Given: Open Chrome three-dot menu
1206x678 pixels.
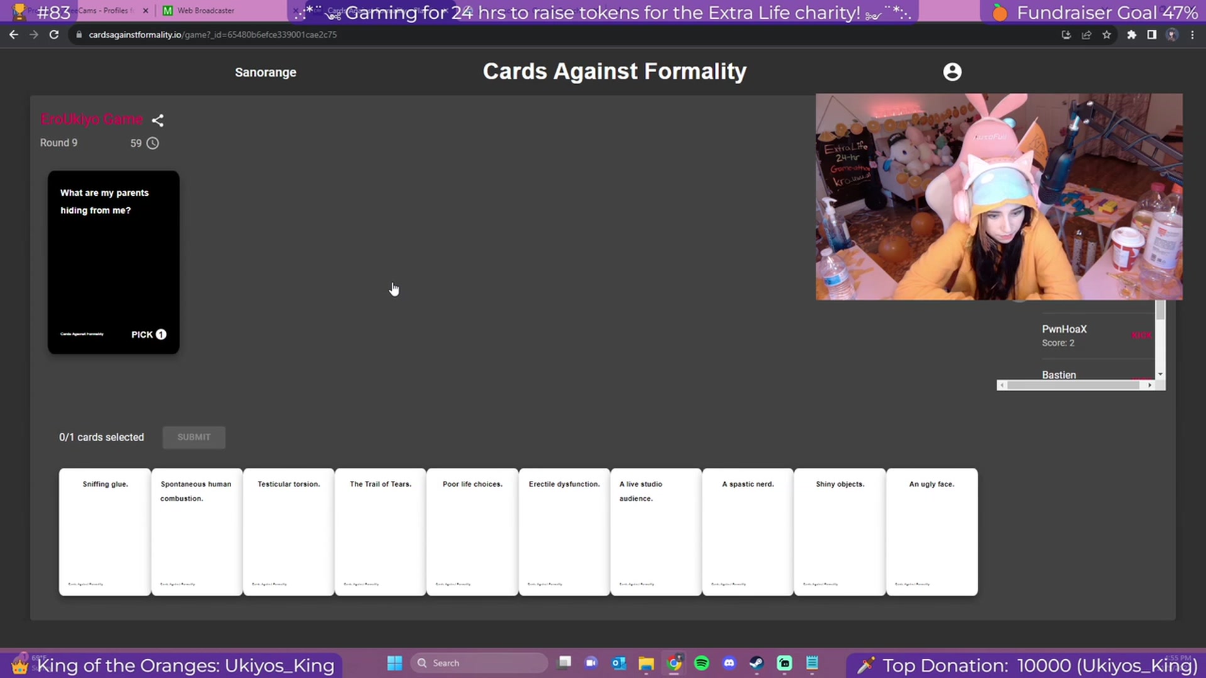Looking at the screenshot, I should pos(1192,35).
